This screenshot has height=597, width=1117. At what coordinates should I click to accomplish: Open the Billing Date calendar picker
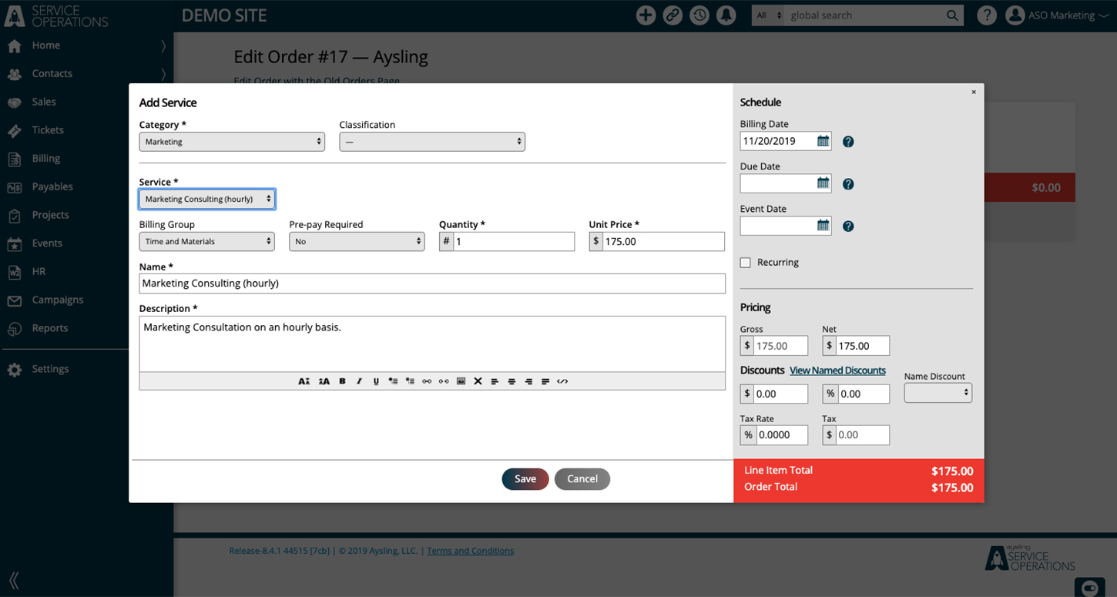823,141
